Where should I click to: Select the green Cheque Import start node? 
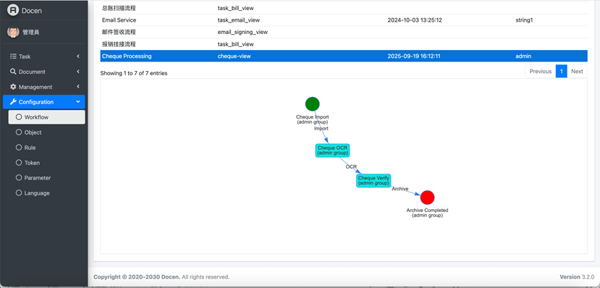312,104
